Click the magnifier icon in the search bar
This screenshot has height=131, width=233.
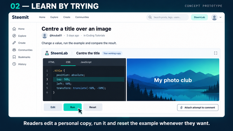click(x=150, y=17)
